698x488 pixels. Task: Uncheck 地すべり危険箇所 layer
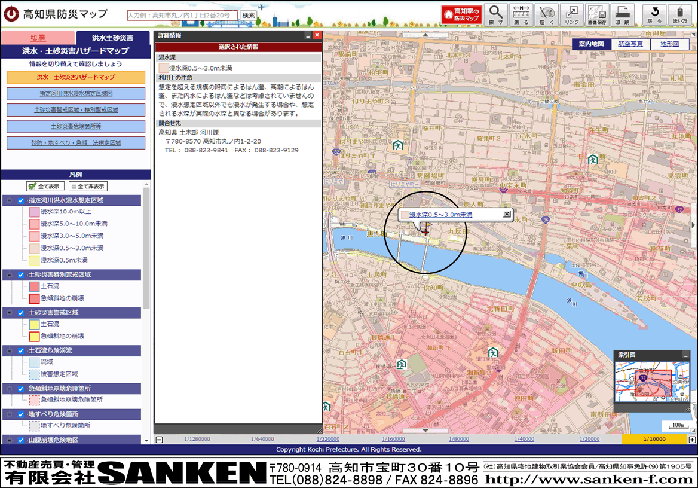21,414
